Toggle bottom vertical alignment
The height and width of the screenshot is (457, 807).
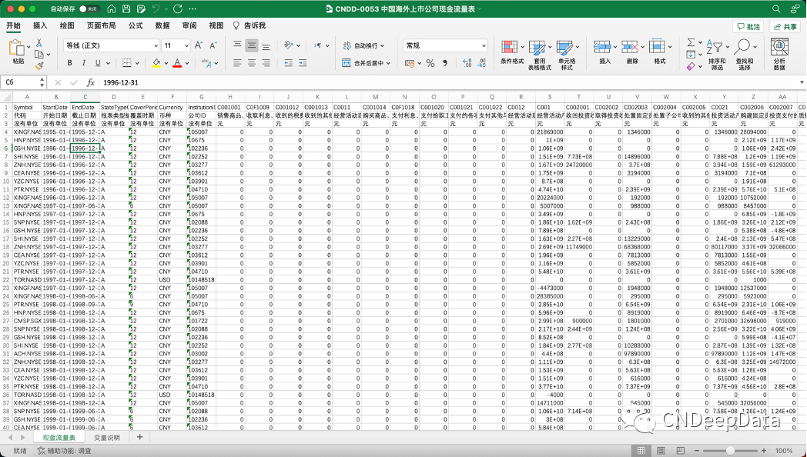266,45
